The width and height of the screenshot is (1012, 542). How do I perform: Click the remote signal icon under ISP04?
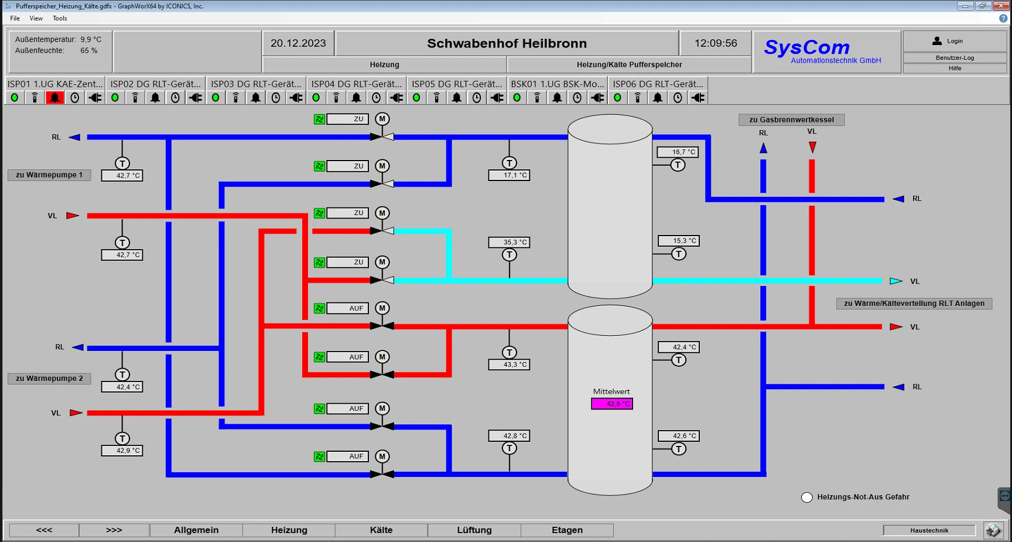pyautogui.click(x=336, y=98)
